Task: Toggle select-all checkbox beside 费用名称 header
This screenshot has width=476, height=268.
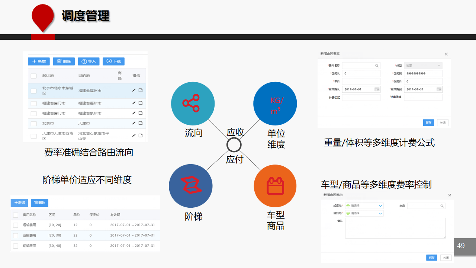Action: point(16,215)
